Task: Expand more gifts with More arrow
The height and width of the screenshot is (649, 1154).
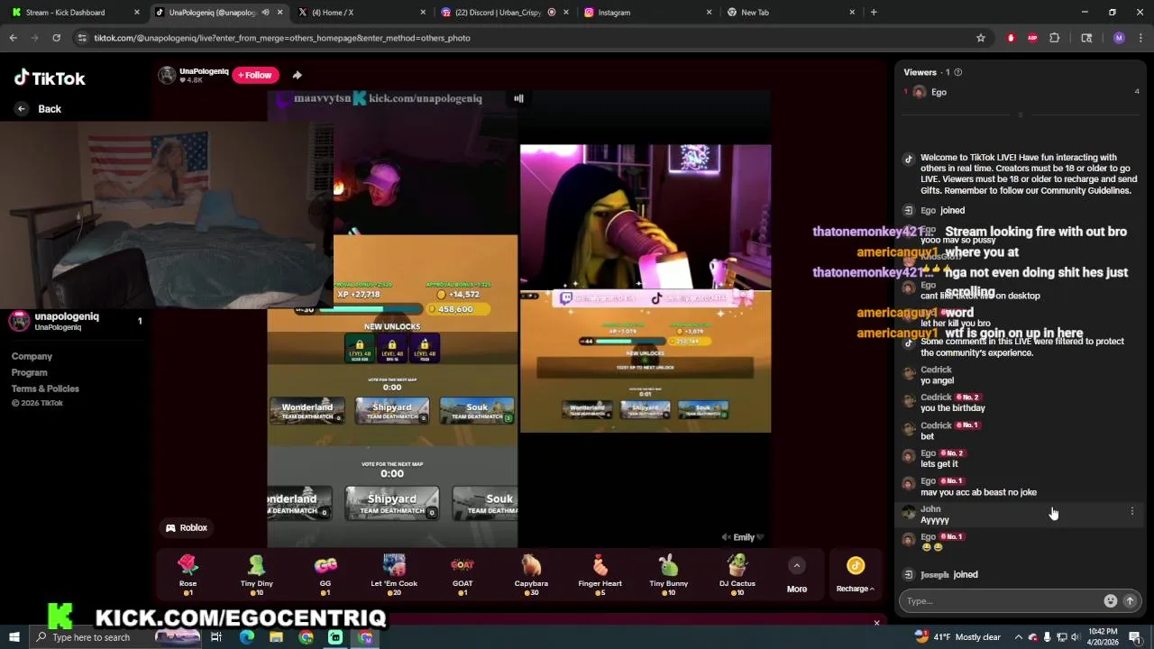Action: pos(797,565)
